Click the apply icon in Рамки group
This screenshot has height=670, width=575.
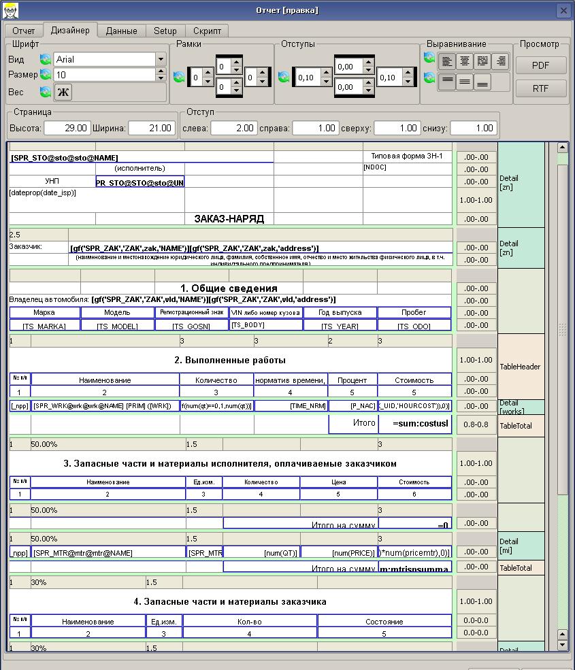(179, 77)
